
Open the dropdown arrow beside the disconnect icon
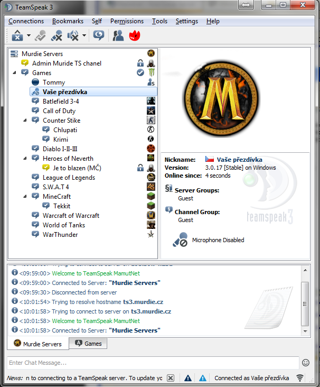point(29,35)
